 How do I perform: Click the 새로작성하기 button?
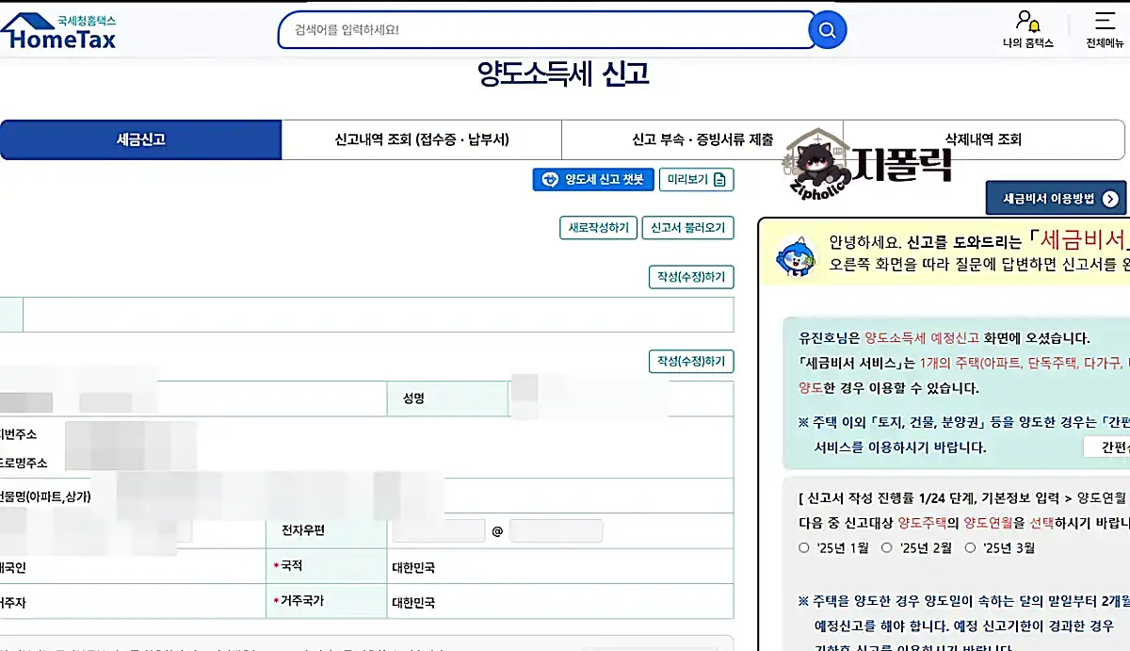(599, 227)
